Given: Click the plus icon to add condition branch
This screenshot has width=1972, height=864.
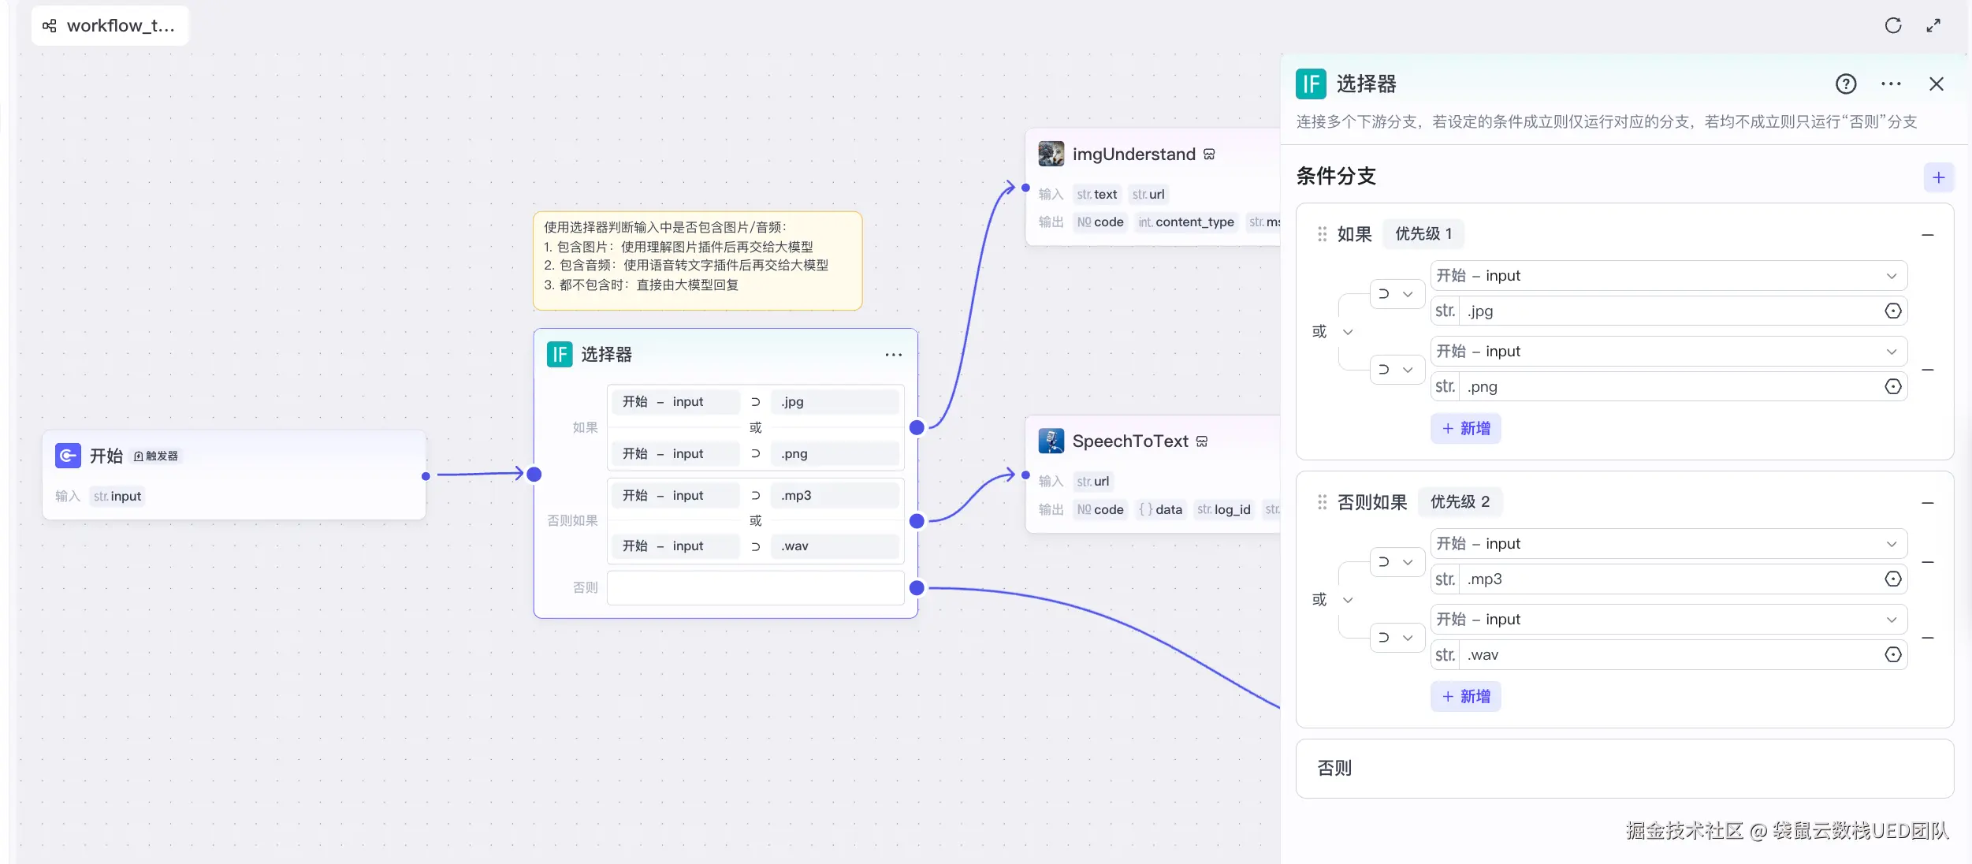Looking at the screenshot, I should tap(1938, 177).
